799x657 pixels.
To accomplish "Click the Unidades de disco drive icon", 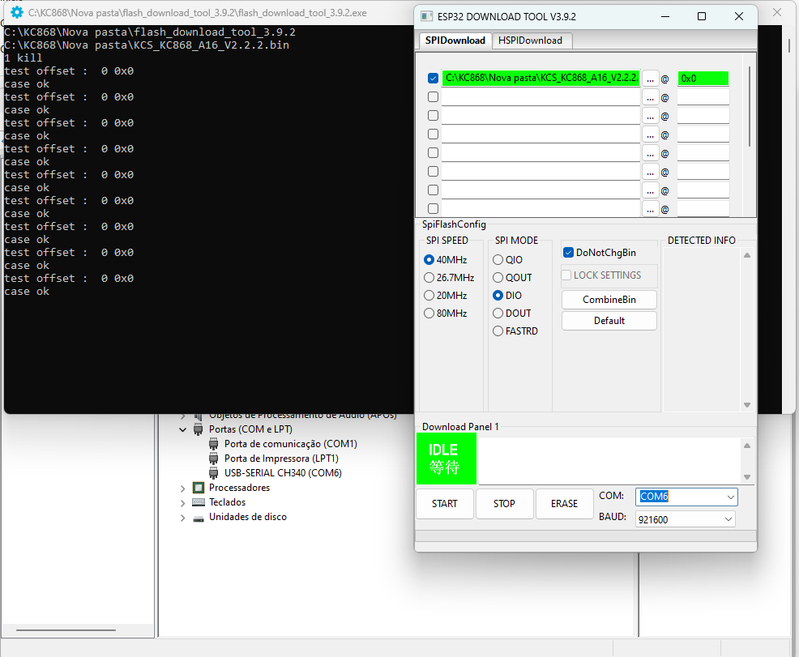I will 199,518.
